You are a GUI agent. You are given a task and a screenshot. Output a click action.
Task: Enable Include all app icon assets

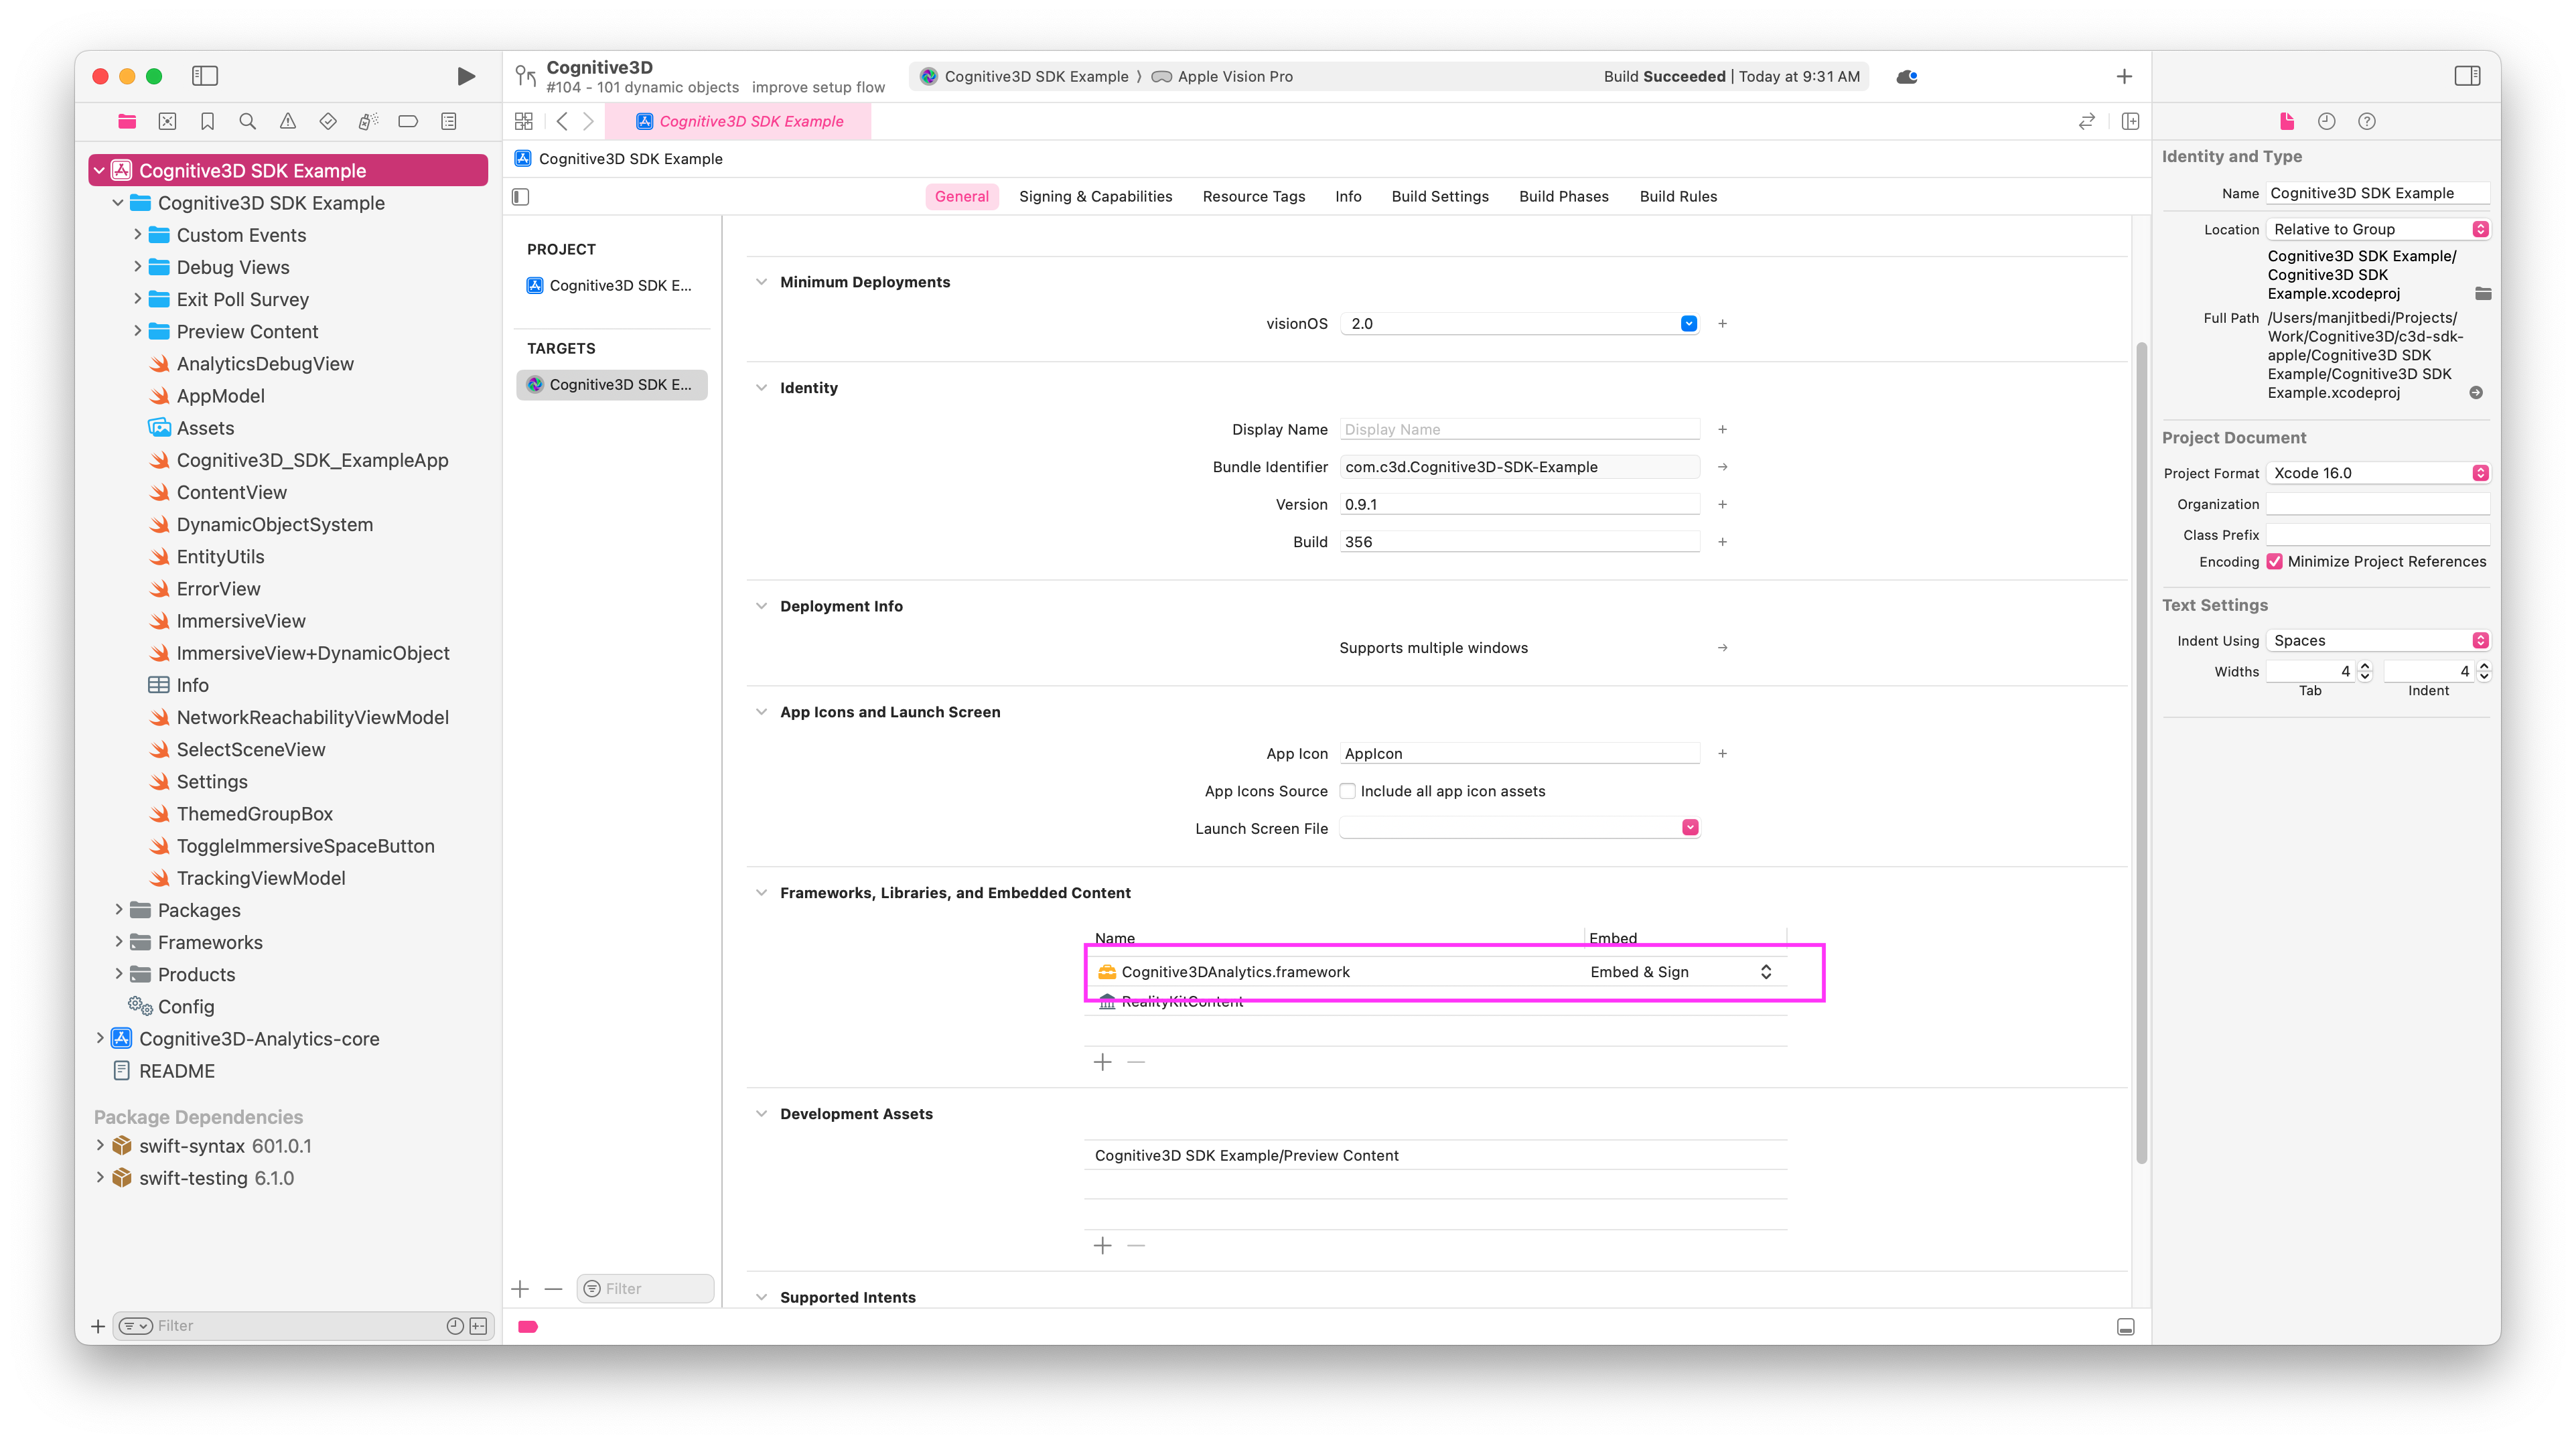tap(1347, 791)
